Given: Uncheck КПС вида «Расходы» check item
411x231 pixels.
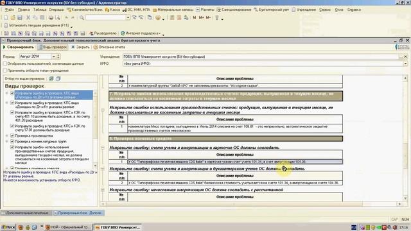Looking at the screenshot, I should point(12,93).
